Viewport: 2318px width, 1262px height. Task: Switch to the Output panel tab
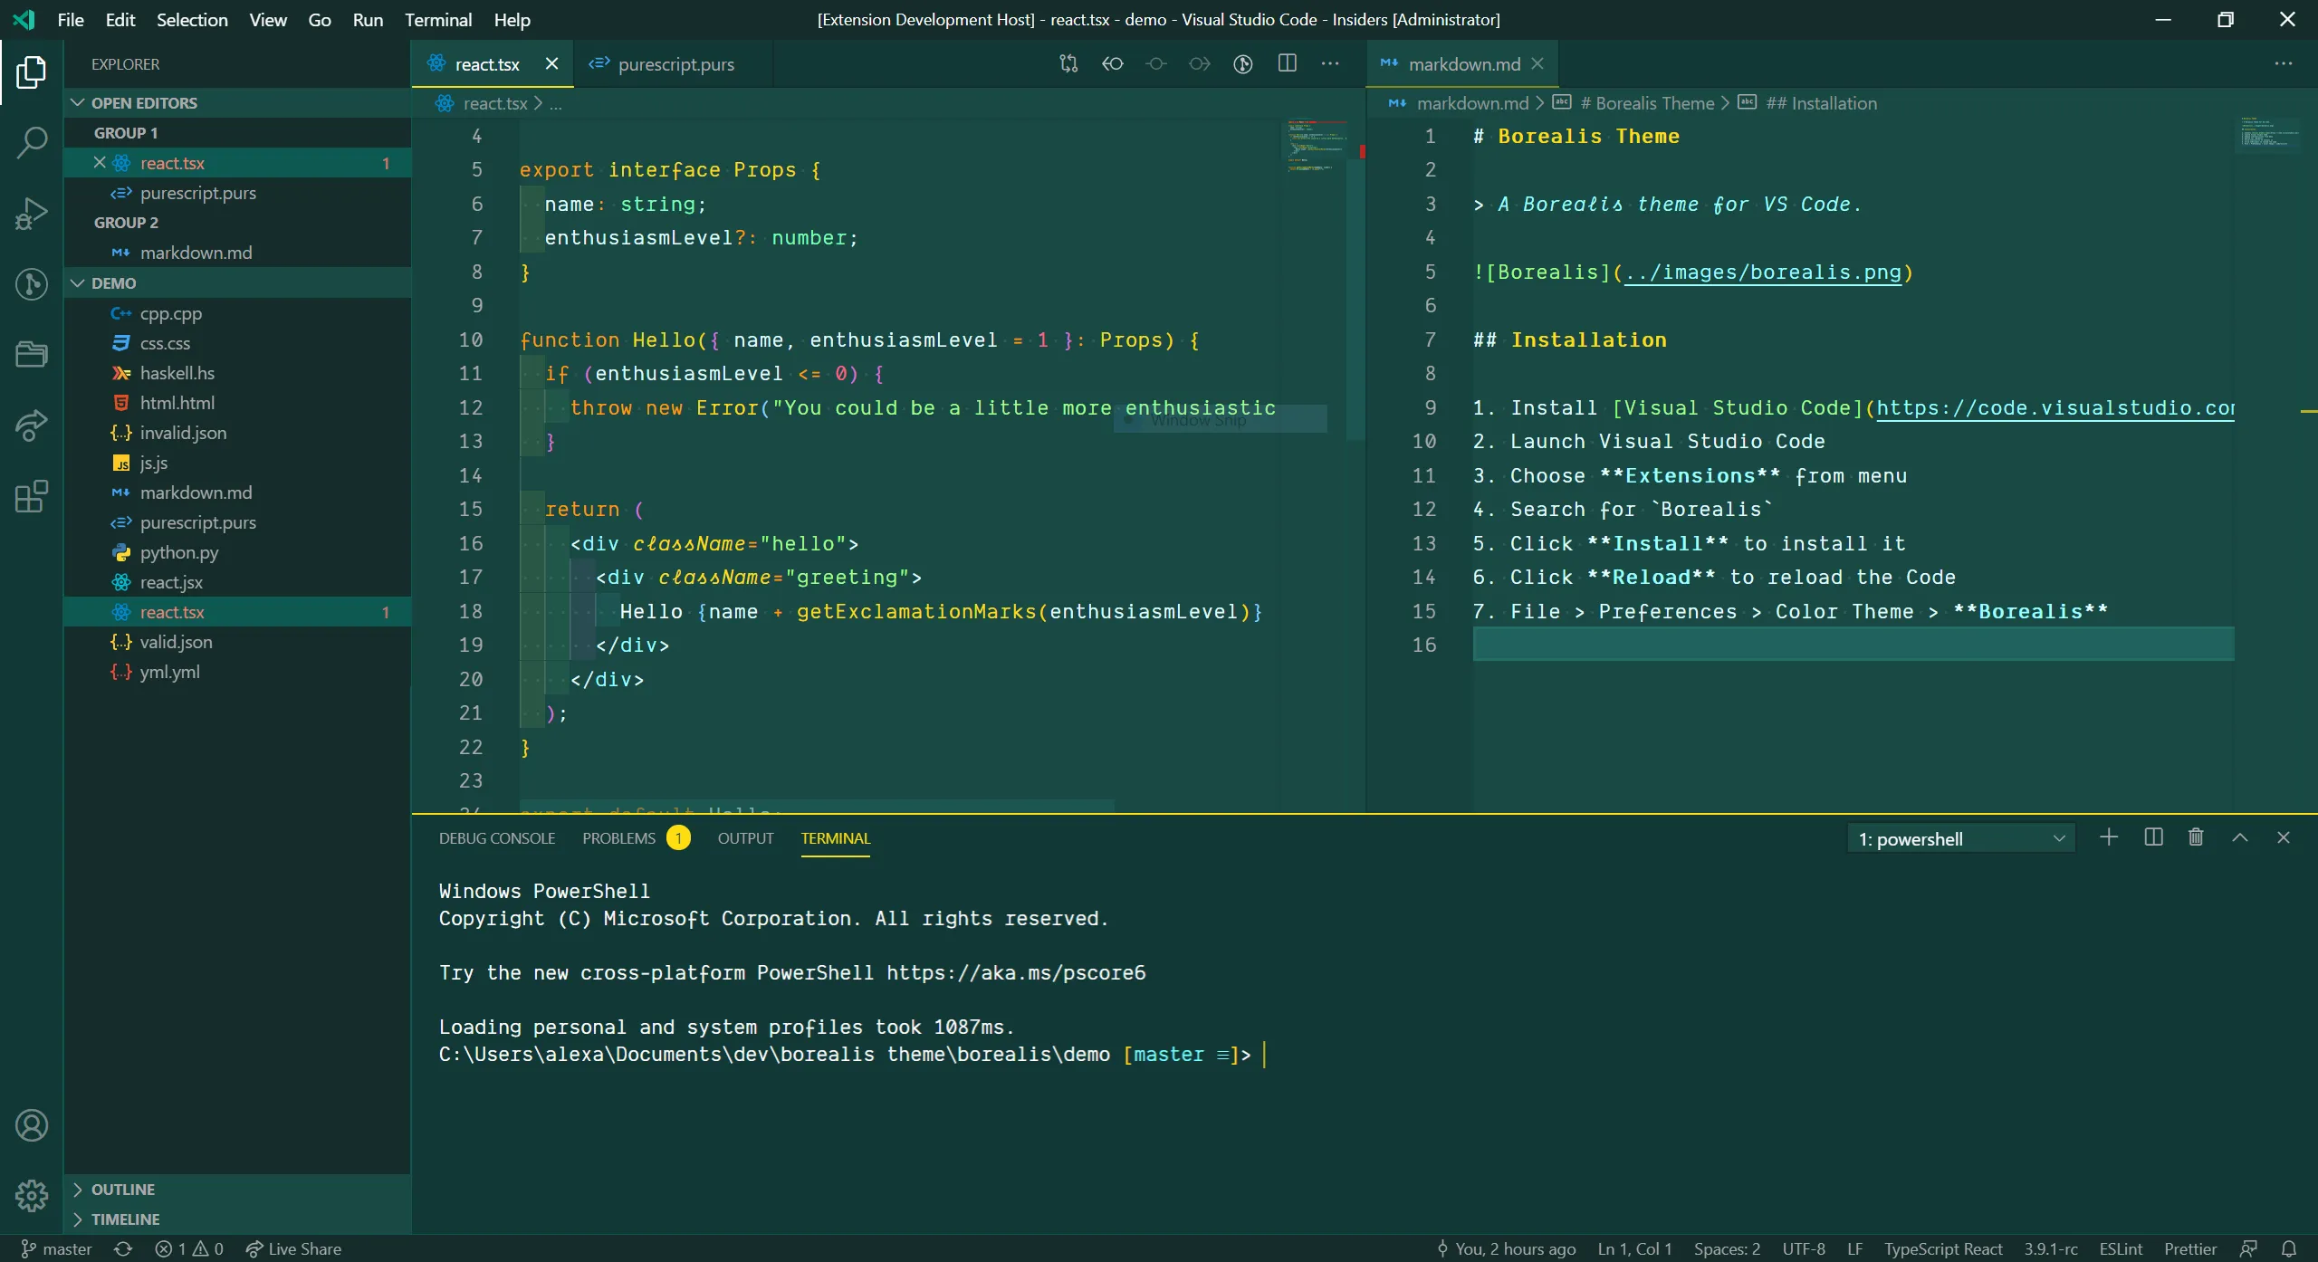(x=745, y=838)
